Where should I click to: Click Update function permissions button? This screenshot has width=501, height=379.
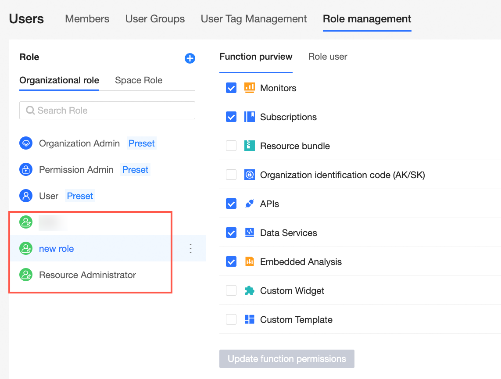click(286, 359)
